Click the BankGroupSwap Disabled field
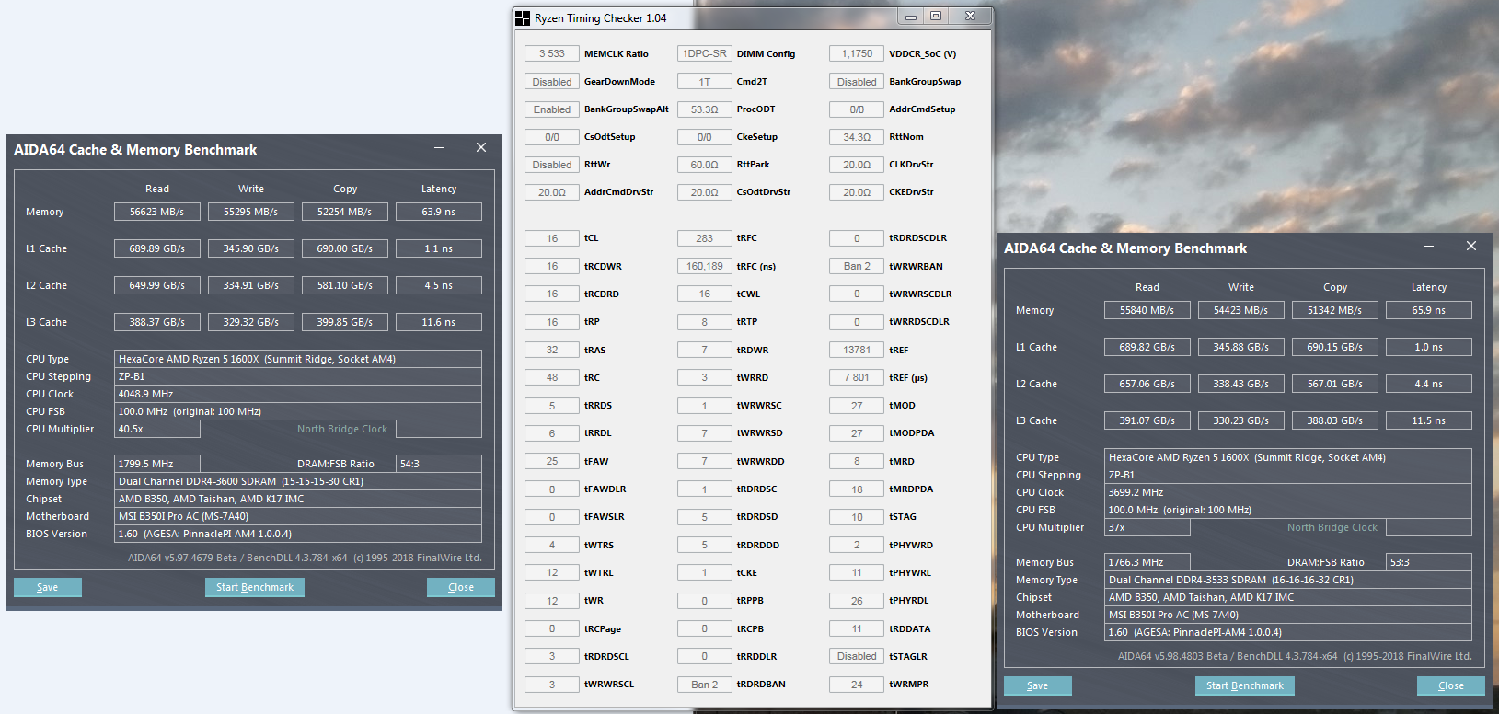This screenshot has height=714, width=1499. click(x=857, y=81)
